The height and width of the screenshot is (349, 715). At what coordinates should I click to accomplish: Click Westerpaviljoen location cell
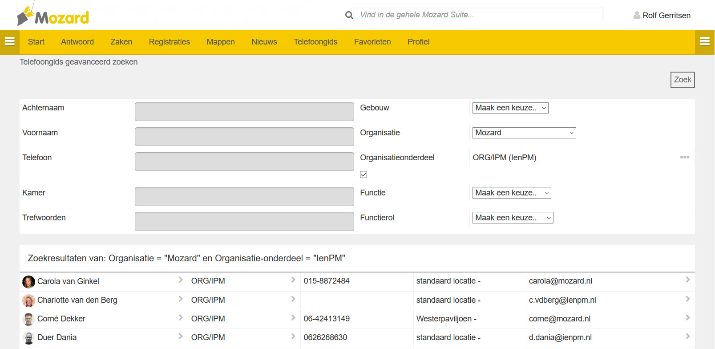click(446, 319)
